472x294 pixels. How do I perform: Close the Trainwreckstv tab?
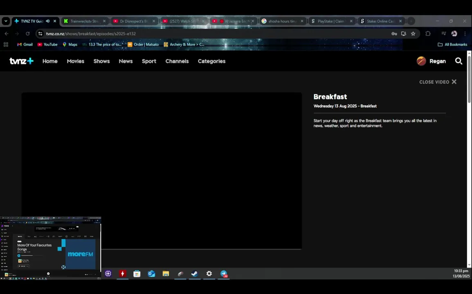(104, 21)
